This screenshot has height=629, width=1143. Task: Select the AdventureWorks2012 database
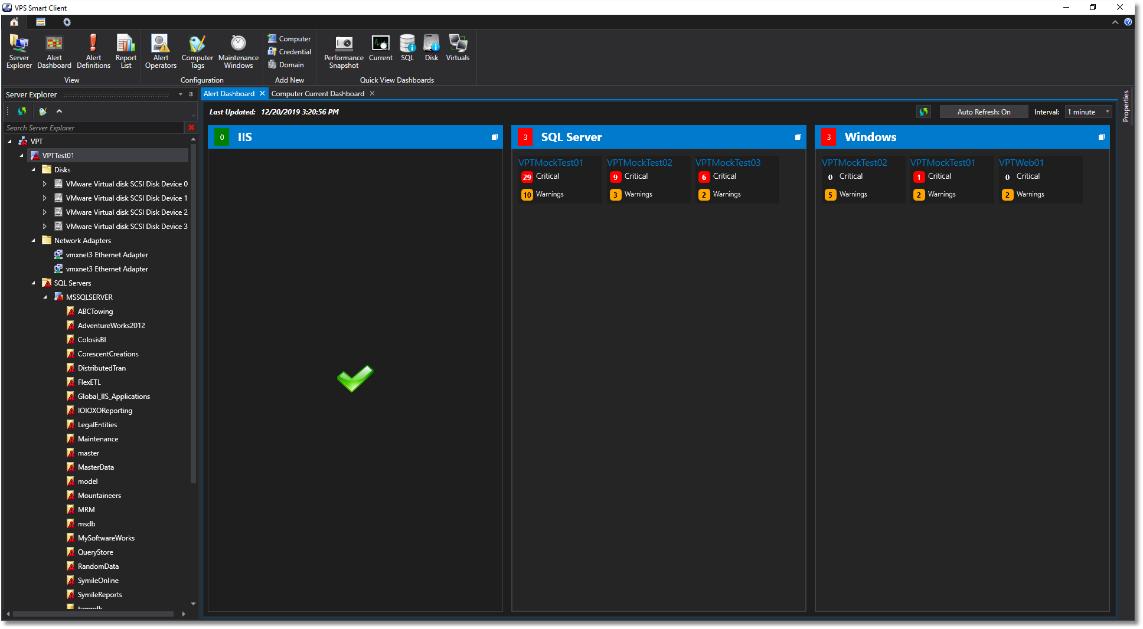coord(112,325)
